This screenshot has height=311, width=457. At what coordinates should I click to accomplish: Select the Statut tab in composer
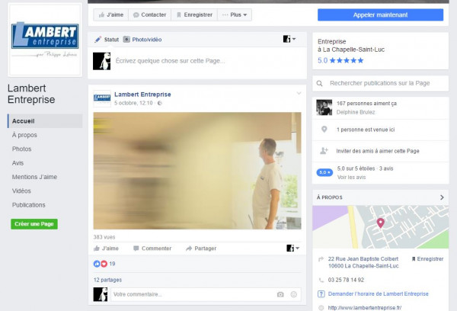107,40
